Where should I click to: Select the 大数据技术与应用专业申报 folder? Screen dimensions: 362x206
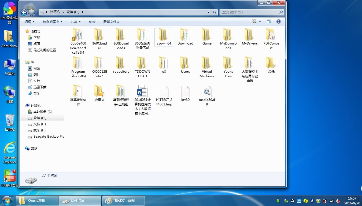pyautogui.click(x=250, y=69)
